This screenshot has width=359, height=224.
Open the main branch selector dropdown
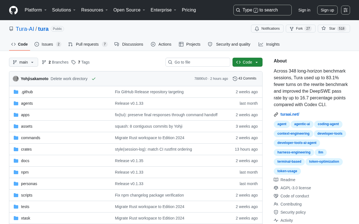pyautogui.click(x=24, y=62)
